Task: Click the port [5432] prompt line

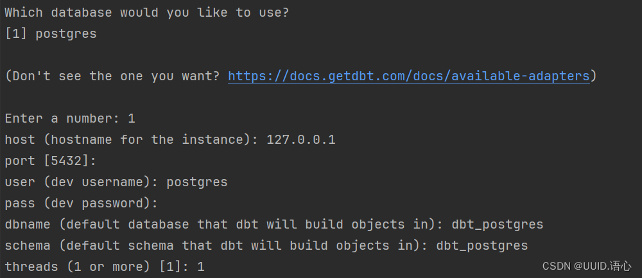Action: point(50,161)
